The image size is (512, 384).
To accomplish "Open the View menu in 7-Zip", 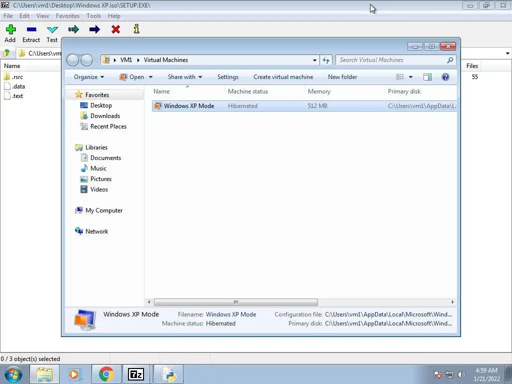I will 42,15.
